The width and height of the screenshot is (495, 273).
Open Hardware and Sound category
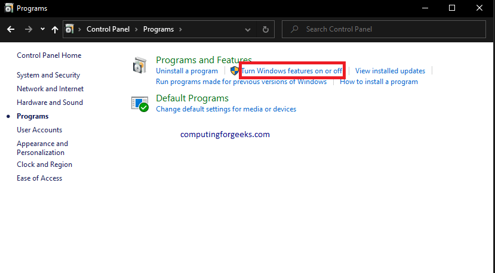[50, 103]
